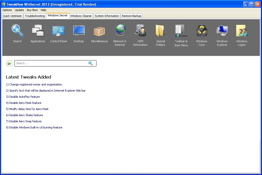Select the Control Panel category icon
The height and width of the screenshot is (175, 262).
coord(58,31)
